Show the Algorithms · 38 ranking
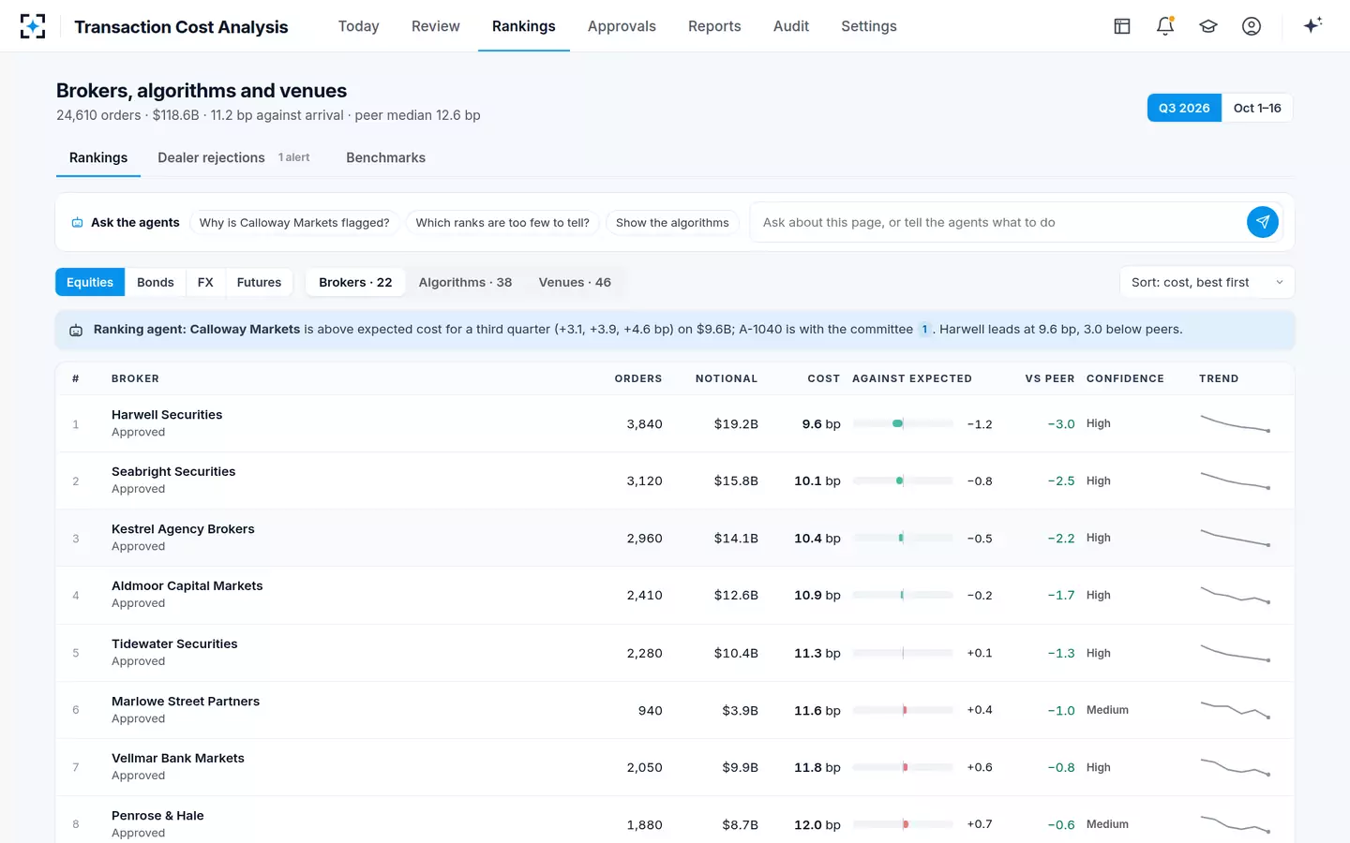 click(465, 282)
